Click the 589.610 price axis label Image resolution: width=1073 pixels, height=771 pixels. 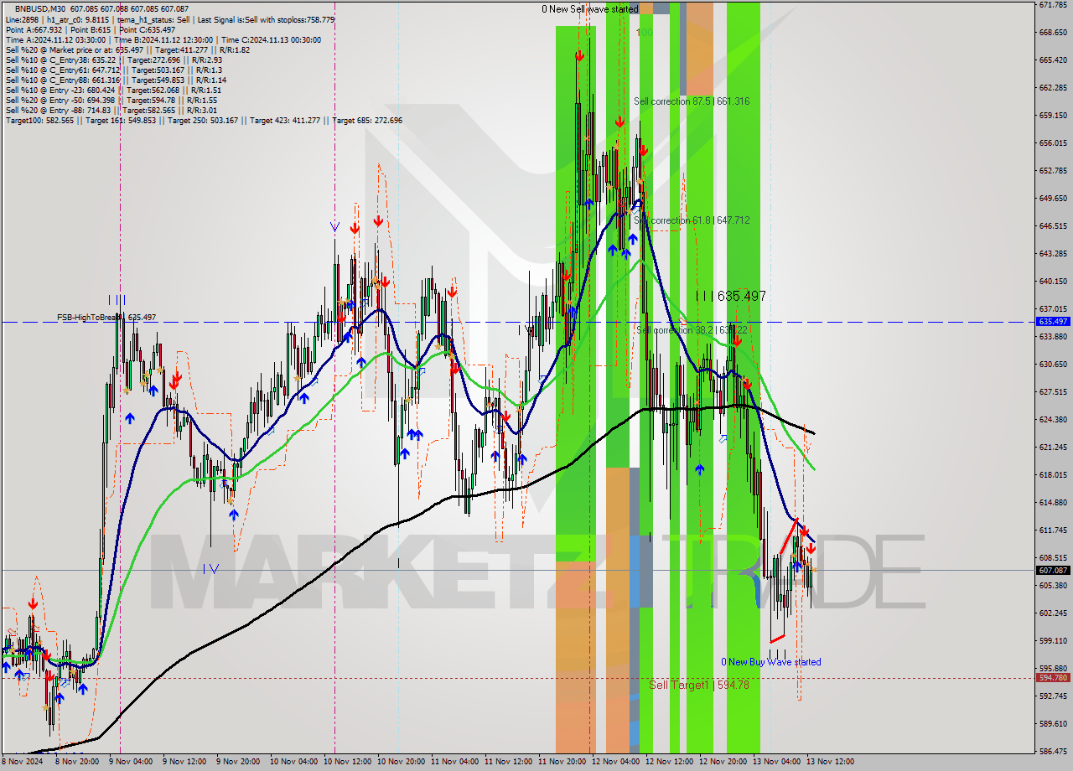click(1052, 724)
